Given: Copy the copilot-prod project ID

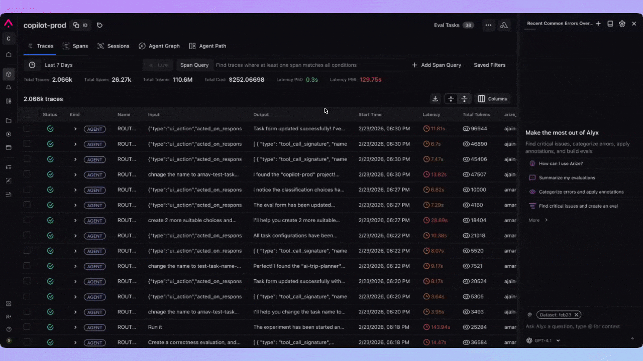Looking at the screenshot, I should click(80, 25).
